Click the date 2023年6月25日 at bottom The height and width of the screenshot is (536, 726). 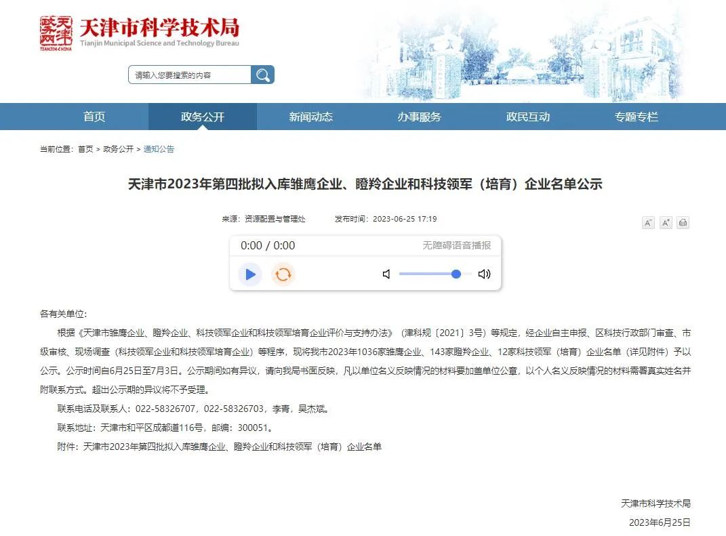[x=660, y=522]
